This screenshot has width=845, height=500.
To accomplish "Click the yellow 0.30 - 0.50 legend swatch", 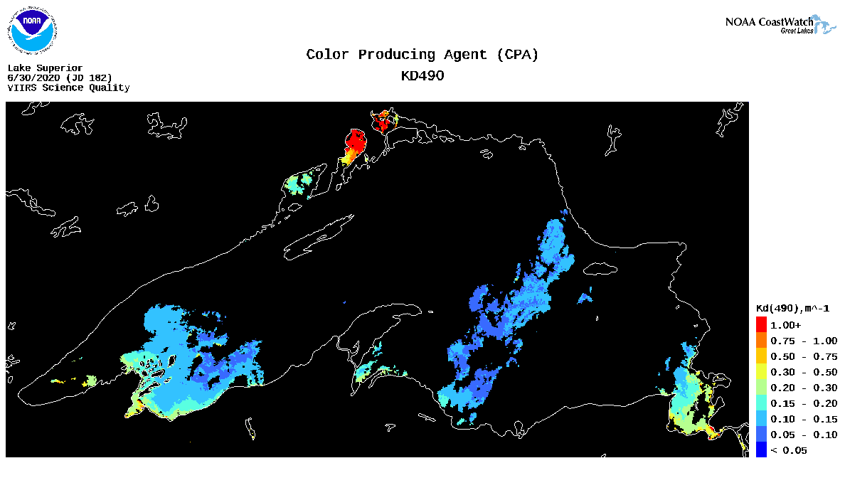I will point(761,372).
